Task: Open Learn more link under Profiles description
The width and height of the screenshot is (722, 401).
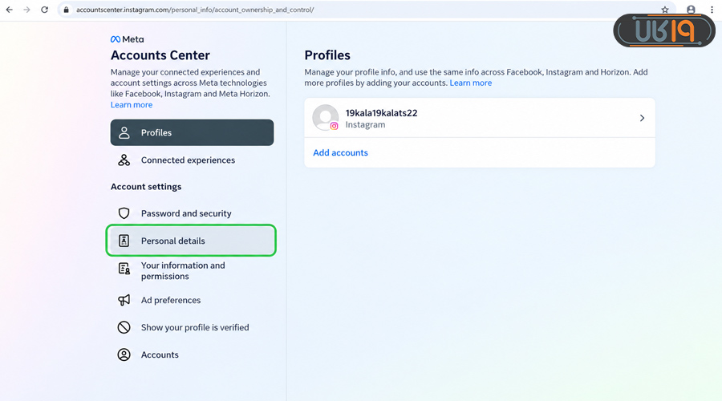Action: tap(471, 83)
